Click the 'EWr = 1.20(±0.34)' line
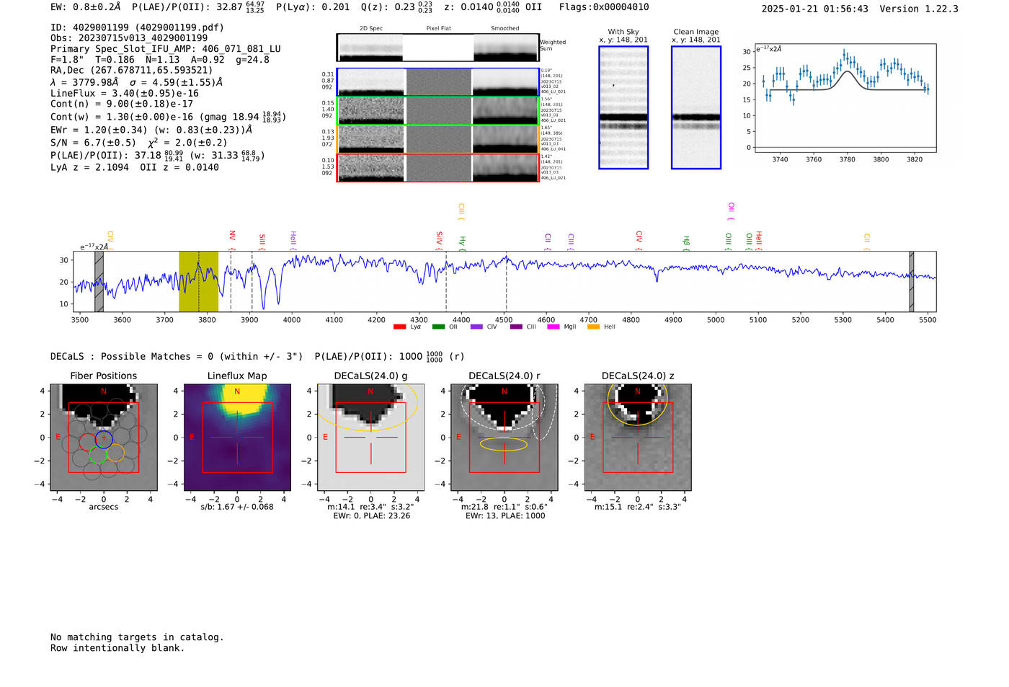1009x687 pixels. (151, 130)
